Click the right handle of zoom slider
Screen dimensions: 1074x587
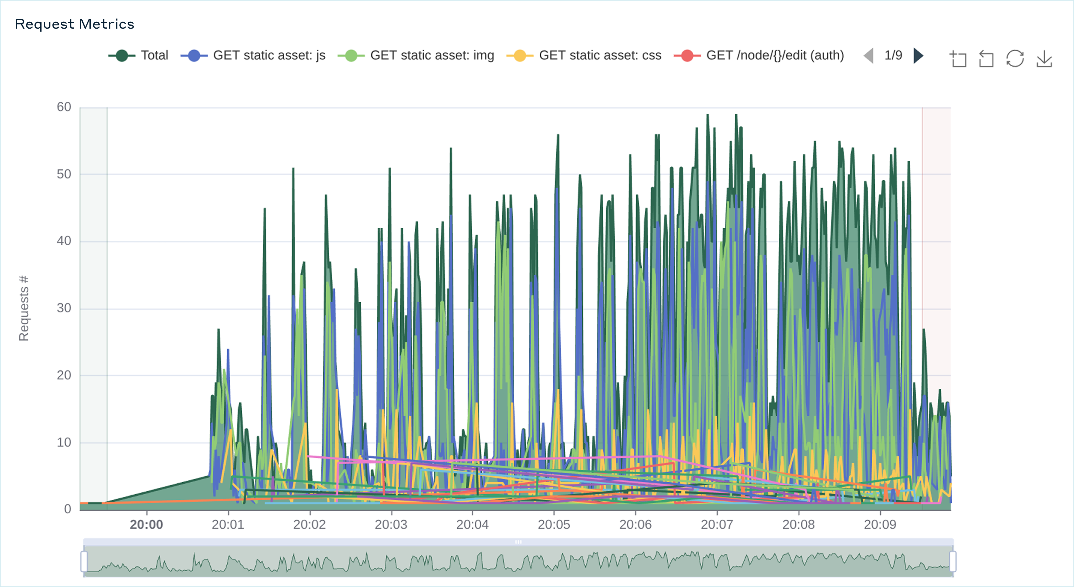[x=953, y=561]
